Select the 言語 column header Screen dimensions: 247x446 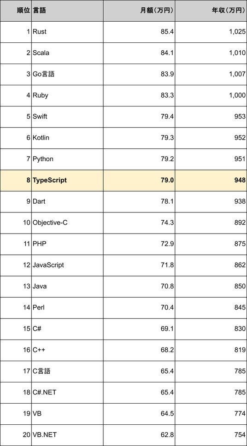coord(67,11)
